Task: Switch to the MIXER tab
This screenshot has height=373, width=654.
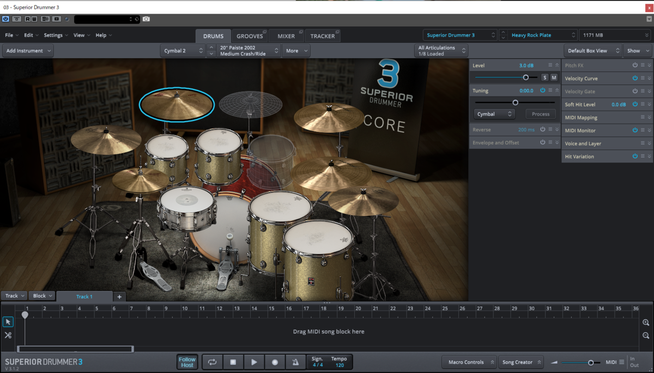Action: coord(286,36)
